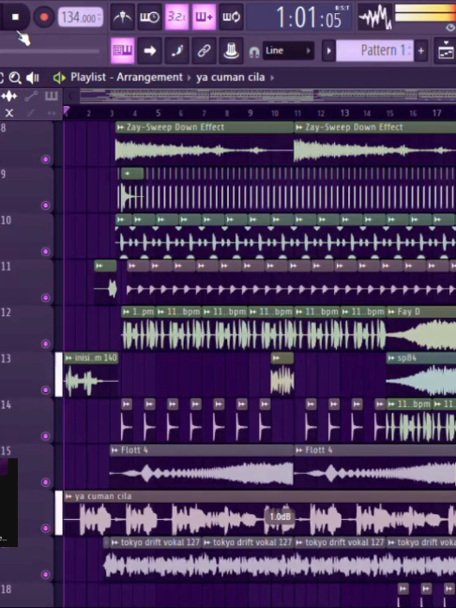Toggle the auto scroll arrow icon
This screenshot has width=456, height=608.
coord(149,51)
